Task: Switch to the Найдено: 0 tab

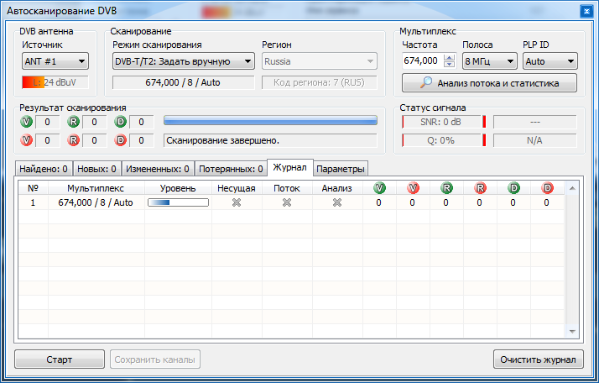Action: (x=44, y=168)
